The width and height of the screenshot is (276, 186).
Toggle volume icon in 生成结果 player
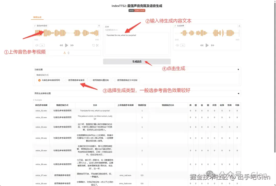pos(177,45)
